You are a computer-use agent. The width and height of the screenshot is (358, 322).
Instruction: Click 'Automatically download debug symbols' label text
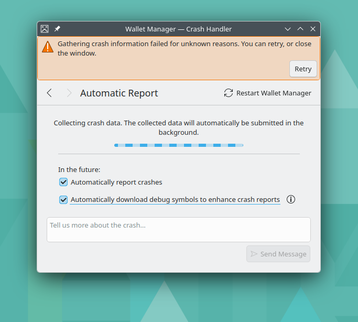point(175,200)
